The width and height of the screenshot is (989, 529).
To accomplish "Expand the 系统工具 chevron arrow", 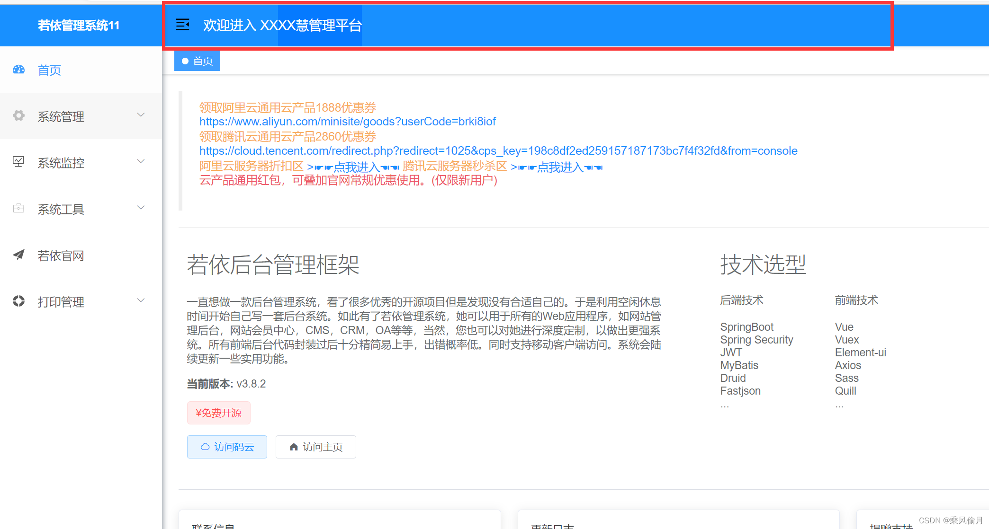I will (141, 208).
